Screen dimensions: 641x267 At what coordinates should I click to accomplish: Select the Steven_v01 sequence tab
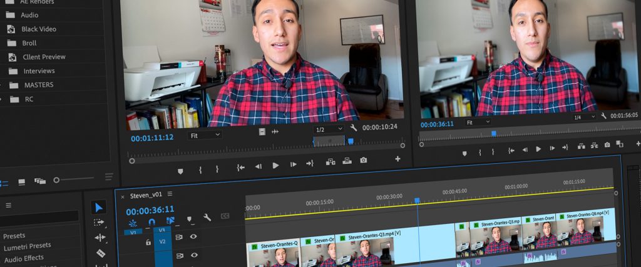(x=146, y=196)
